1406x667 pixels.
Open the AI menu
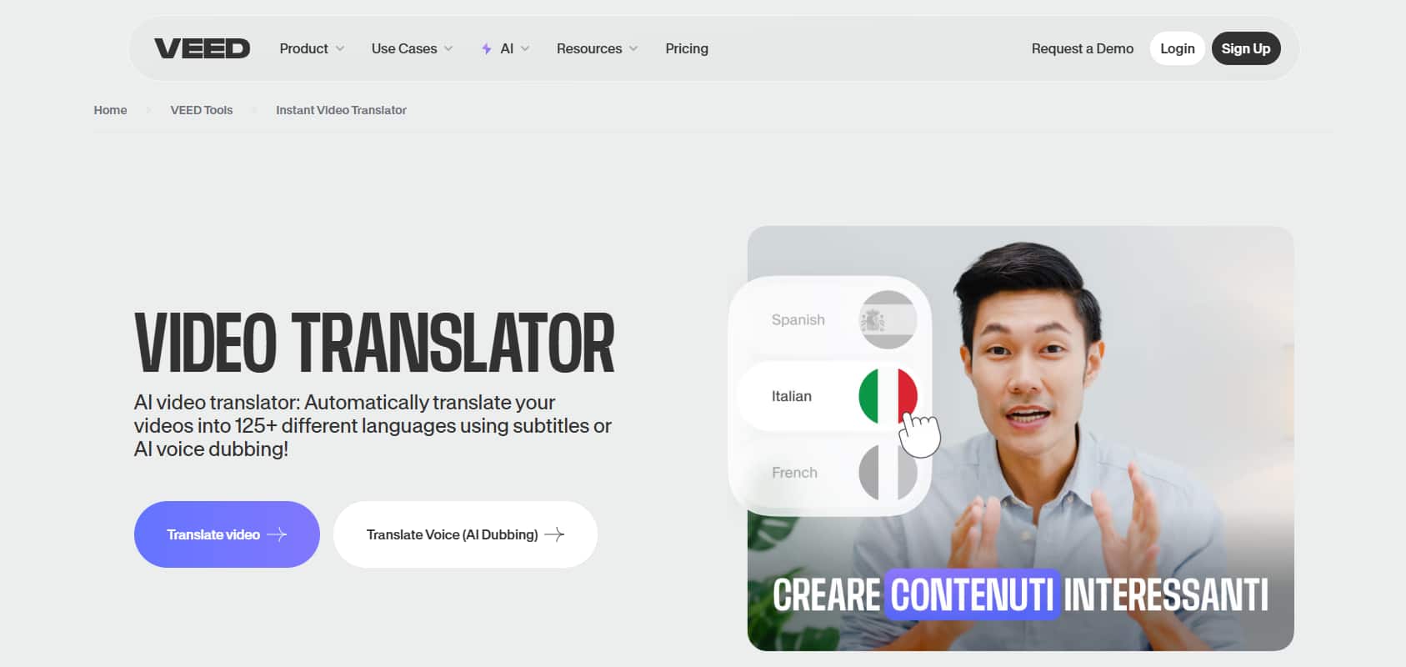[x=505, y=48]
